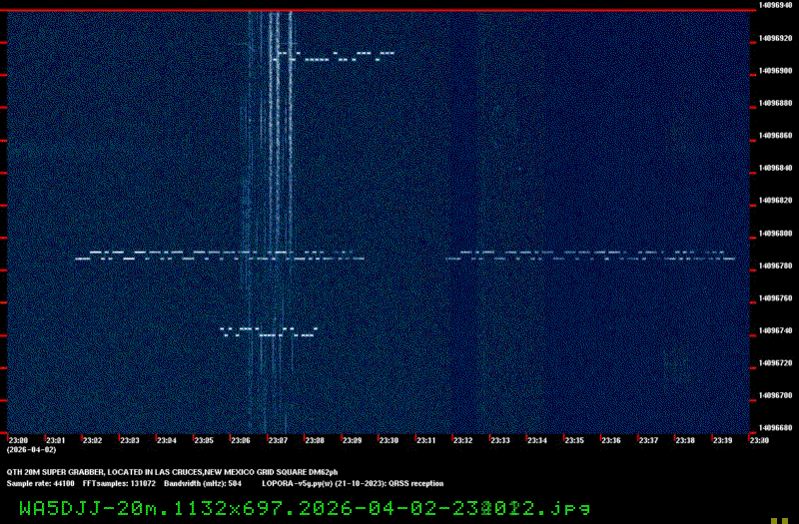Click the 14096740 frequency label
The width and height of the screenshot is (799, 524).
[775, 330]
